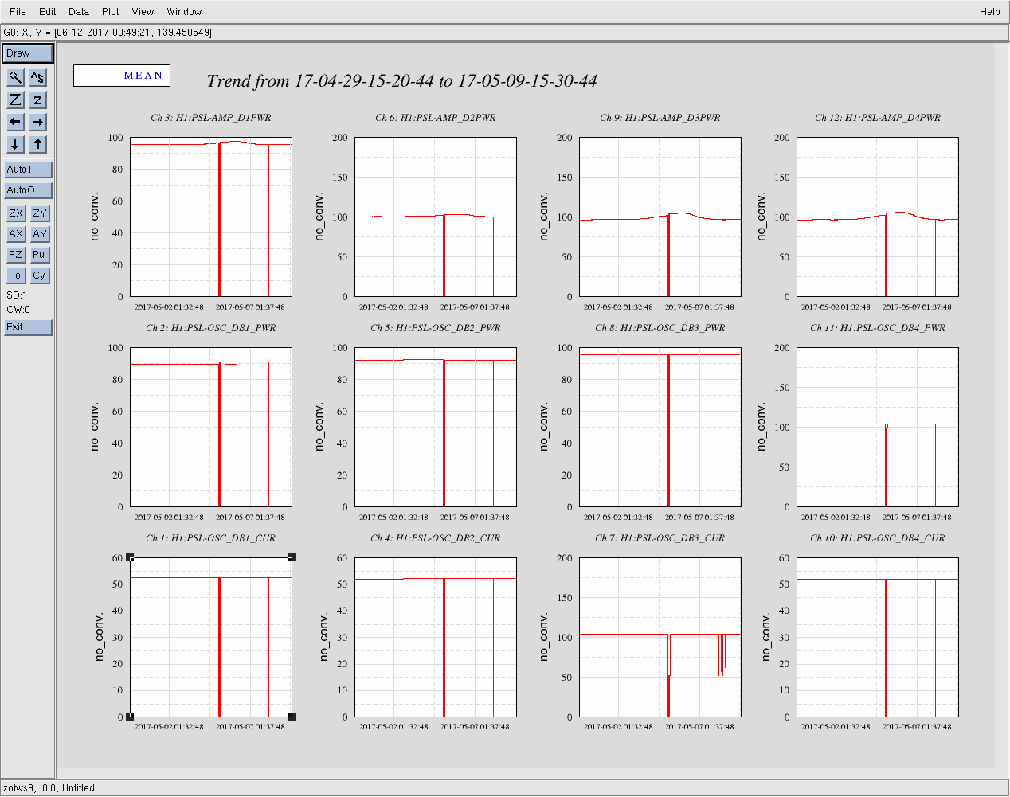Open the Help menu
The image size is (1010, 797).
[x=990, y=12]
